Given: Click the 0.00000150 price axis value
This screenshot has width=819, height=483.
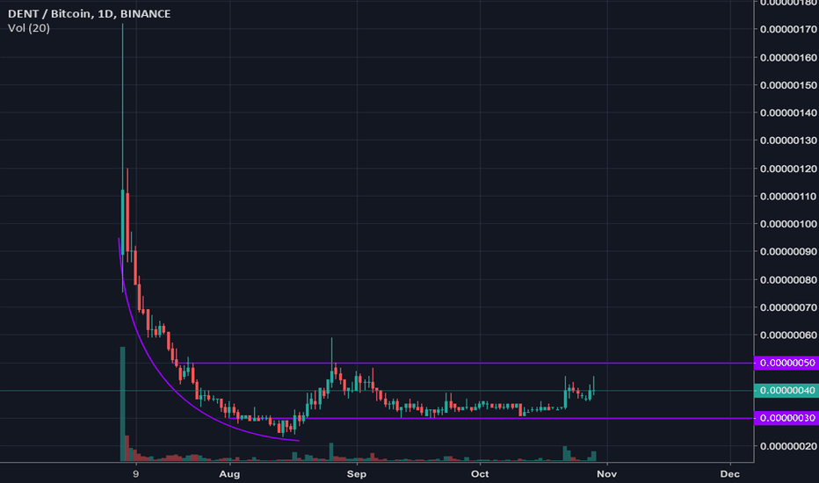Looking at the screenshot, I should 788,85.
